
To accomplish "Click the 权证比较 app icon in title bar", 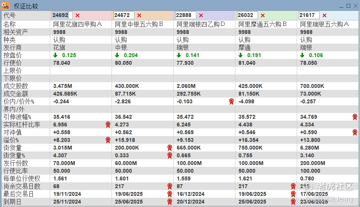I will click(5, 5).
